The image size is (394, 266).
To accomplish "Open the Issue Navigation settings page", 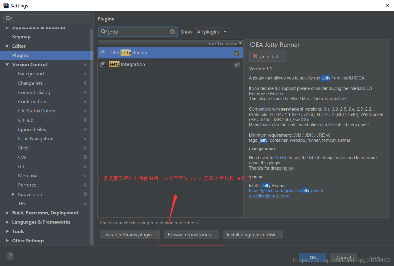I will pos(36,138).
